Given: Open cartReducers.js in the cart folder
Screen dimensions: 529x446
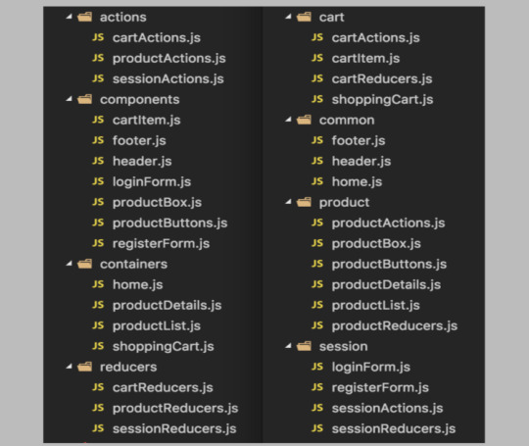Looking at the screenshot, I should click(x=382, y=78).
